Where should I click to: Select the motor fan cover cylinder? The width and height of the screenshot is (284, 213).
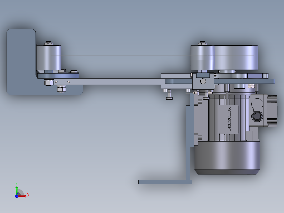(227, 158)
